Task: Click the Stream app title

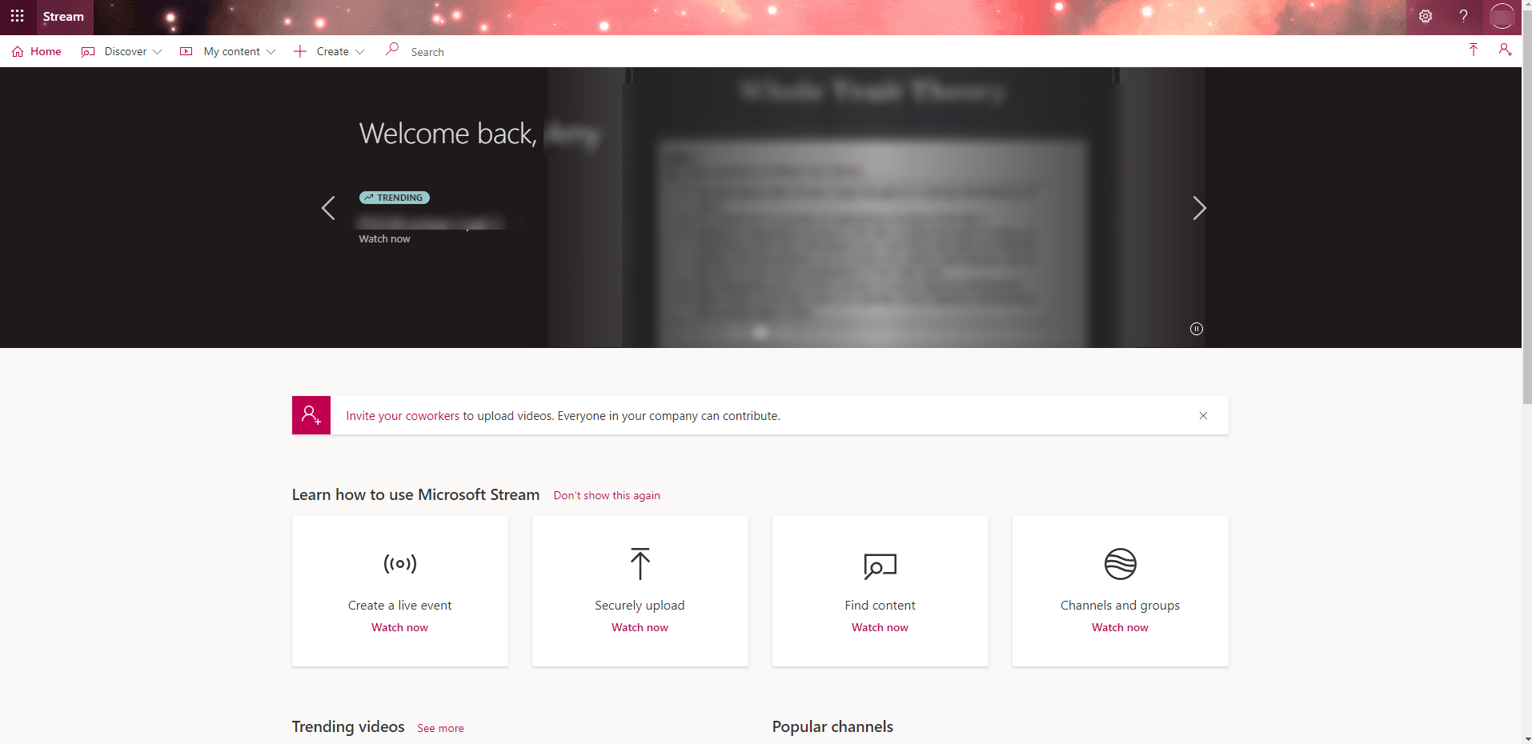Action: point(63,17)
